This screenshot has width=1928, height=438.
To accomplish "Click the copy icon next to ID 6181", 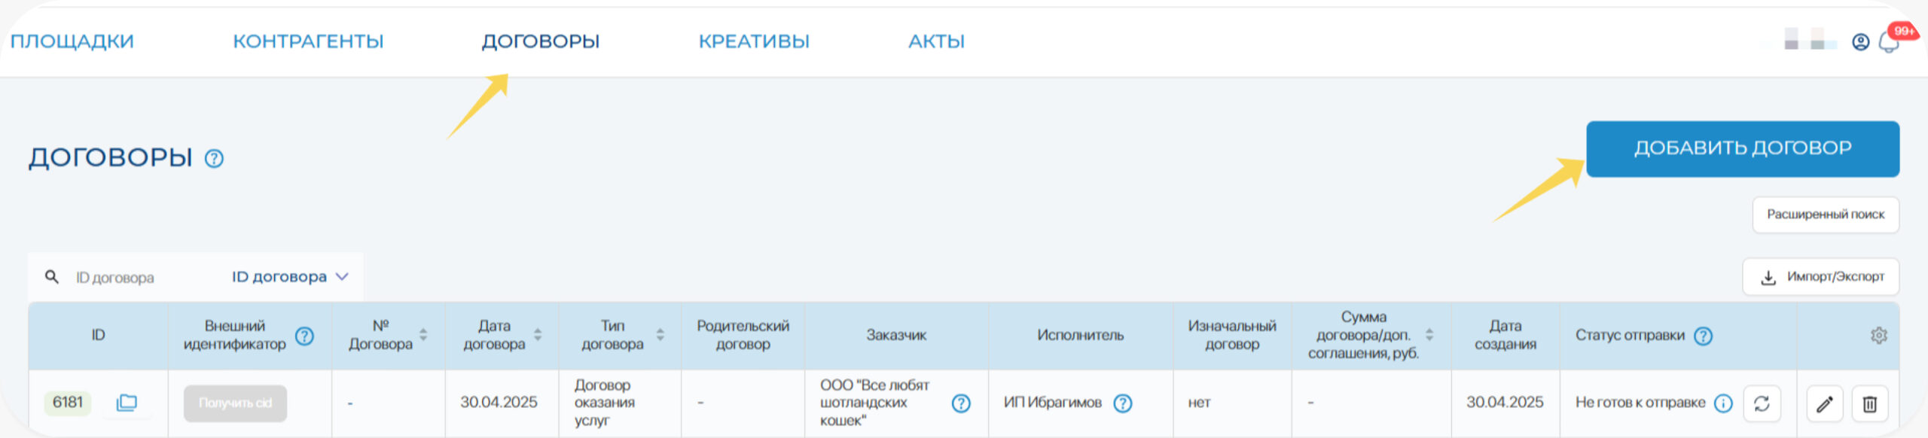I will 127,403.
